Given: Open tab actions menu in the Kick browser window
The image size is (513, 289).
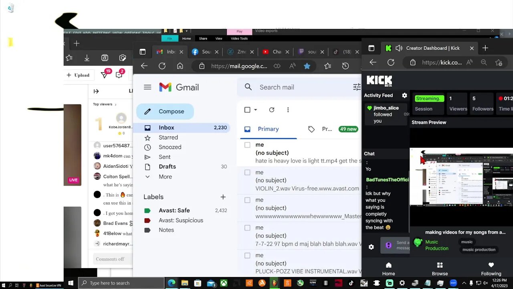Looking at the screenshot, I should tap(372, 48).
